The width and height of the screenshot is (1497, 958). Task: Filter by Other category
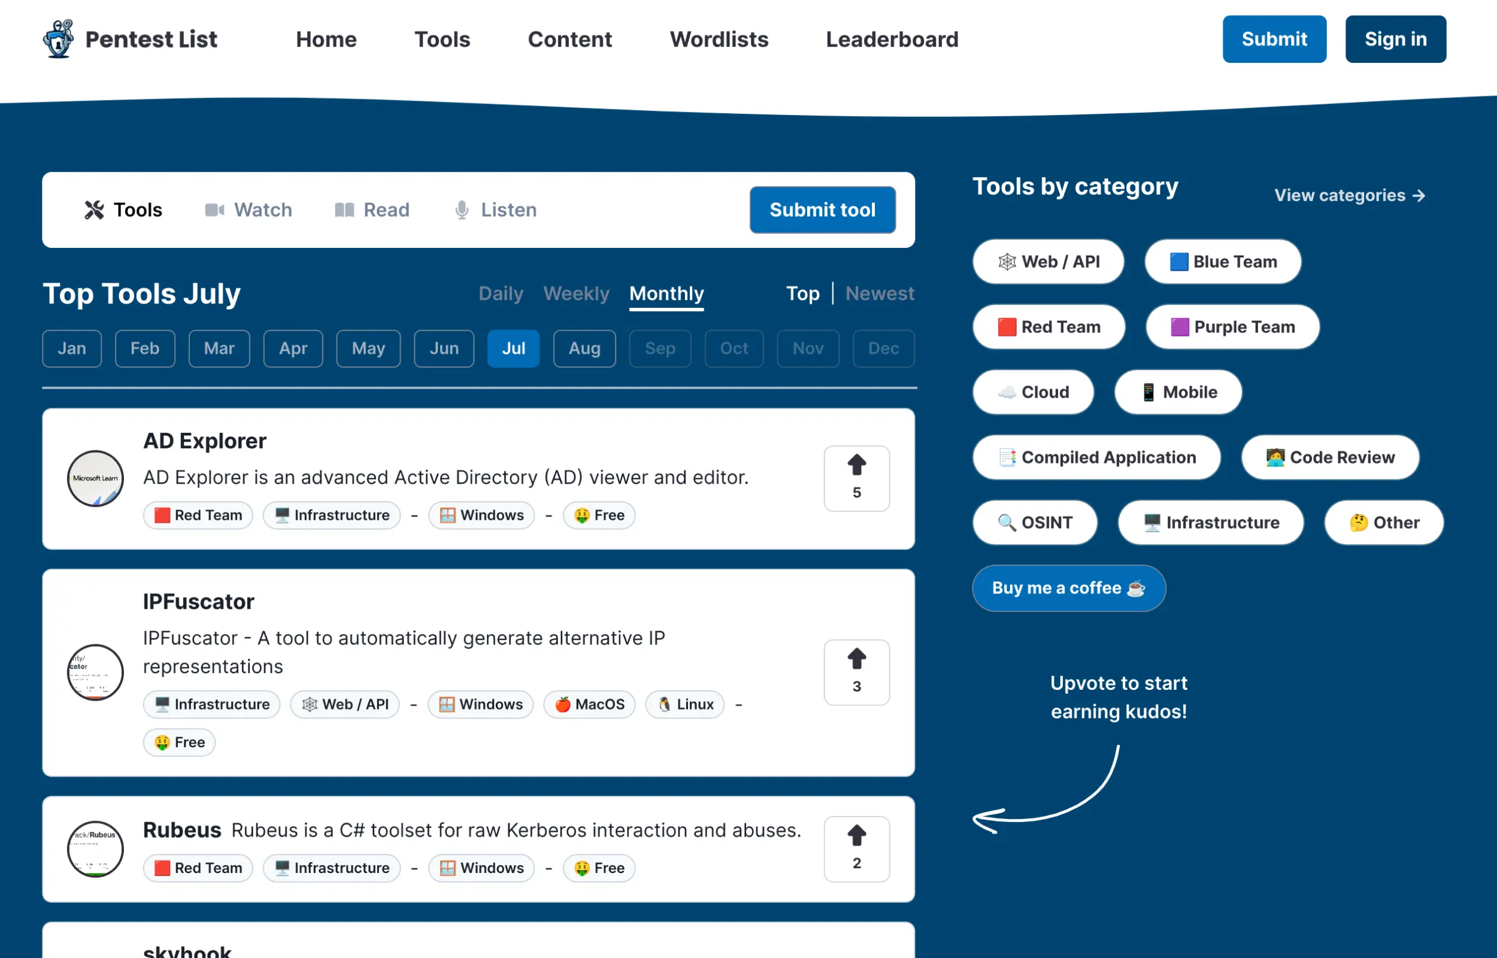pyautogui.click(x=1383, y=523)
